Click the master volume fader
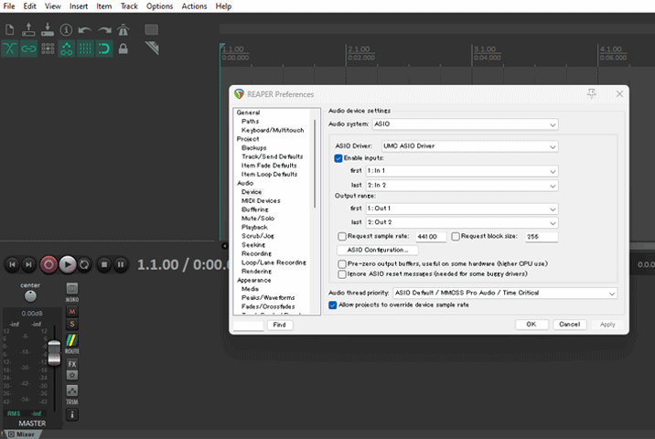 pos(54,353)
